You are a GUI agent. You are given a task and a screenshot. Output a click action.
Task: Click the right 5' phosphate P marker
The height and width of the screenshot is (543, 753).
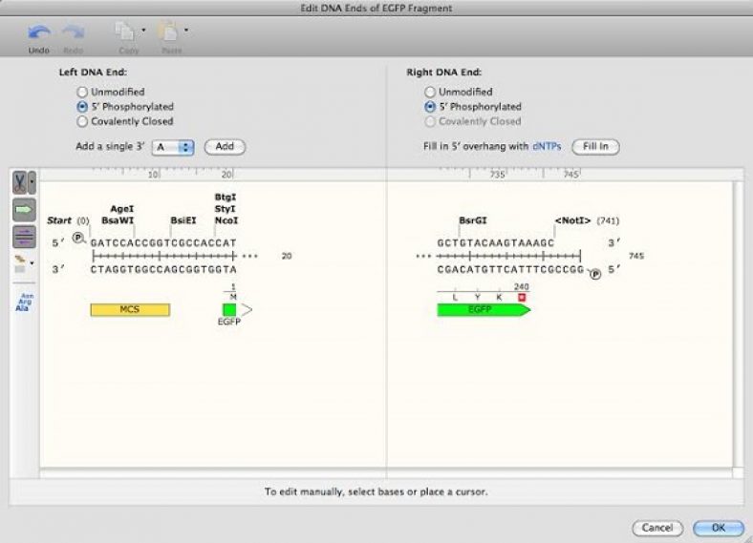[595, 274]
